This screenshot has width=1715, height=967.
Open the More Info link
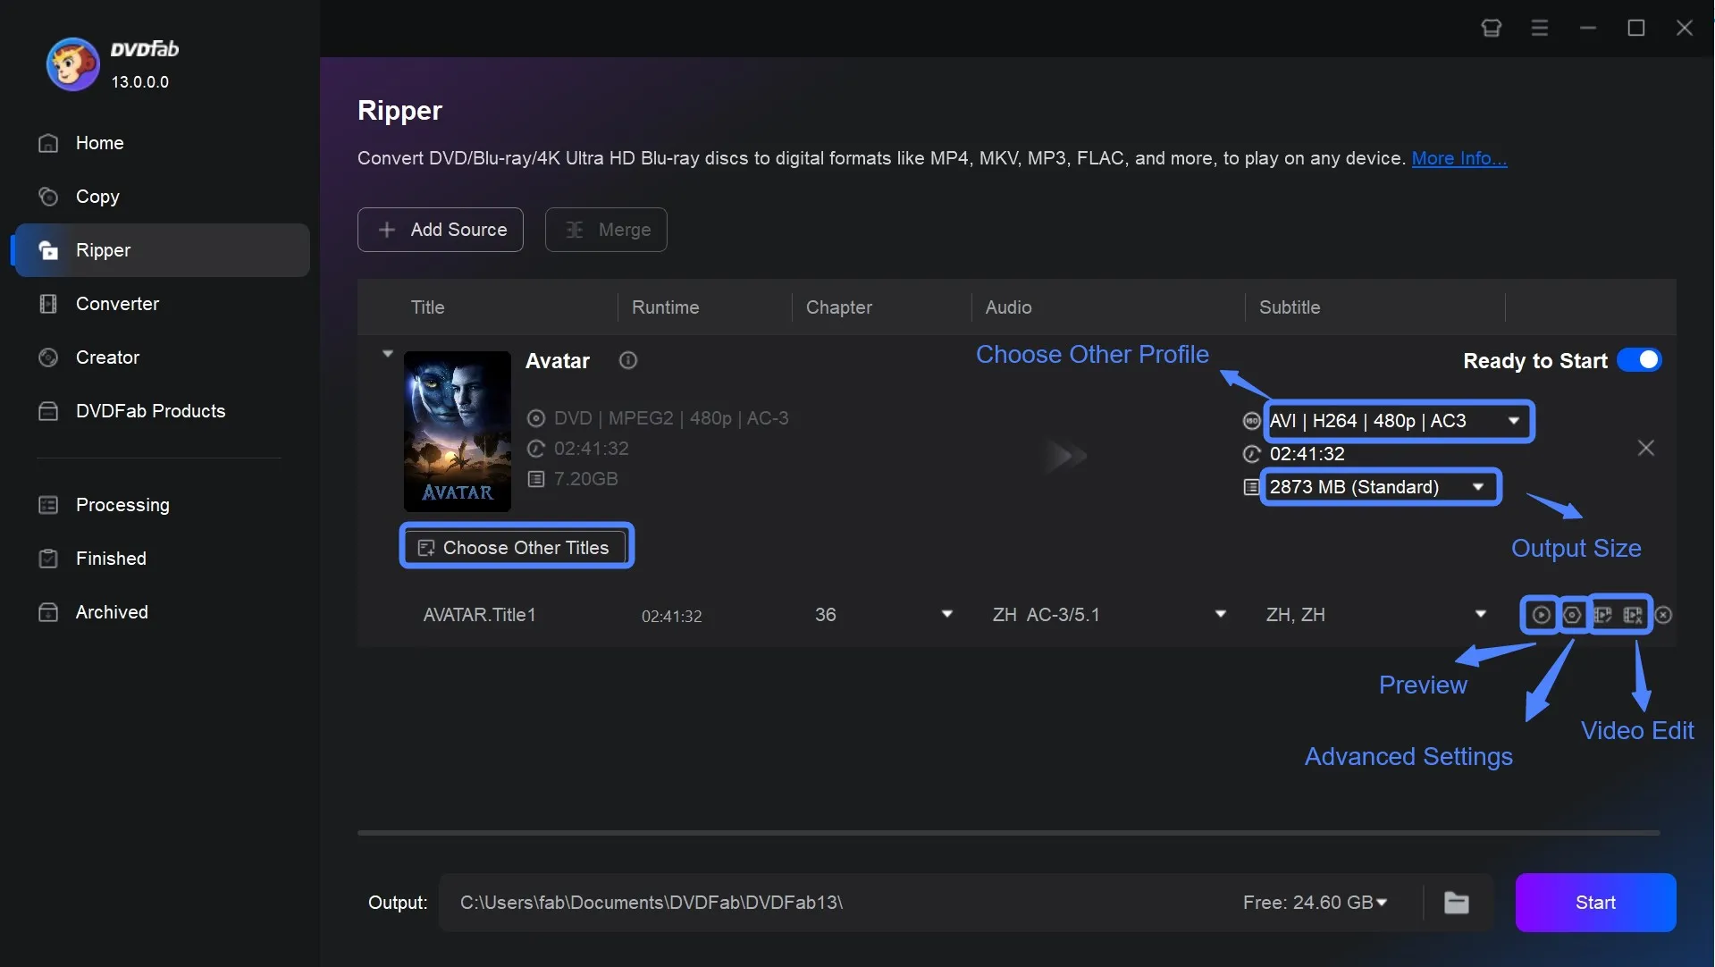coord(1460,158)
